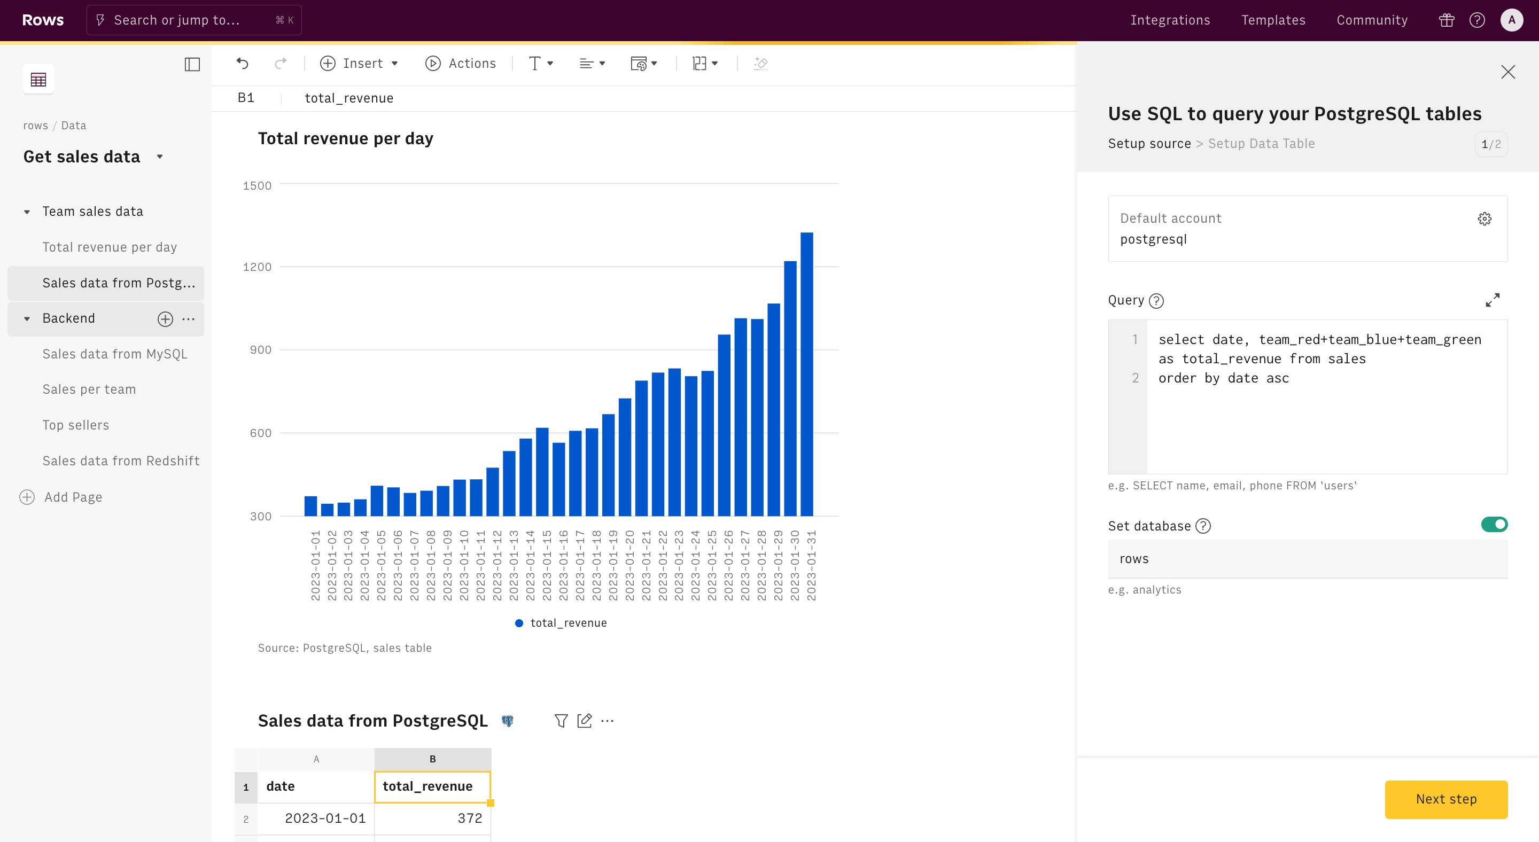Click the redo arrow icon
Screen dimensions: 1539x842
point(280,63)
